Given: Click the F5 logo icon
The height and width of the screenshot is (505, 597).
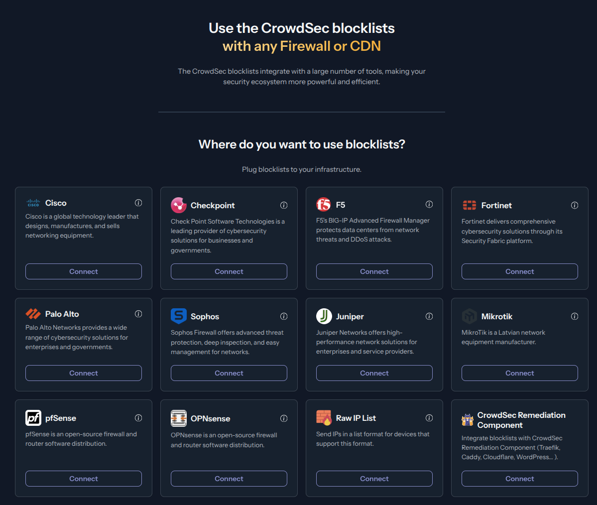Looking at the screenshot, I should coord(324,204).
